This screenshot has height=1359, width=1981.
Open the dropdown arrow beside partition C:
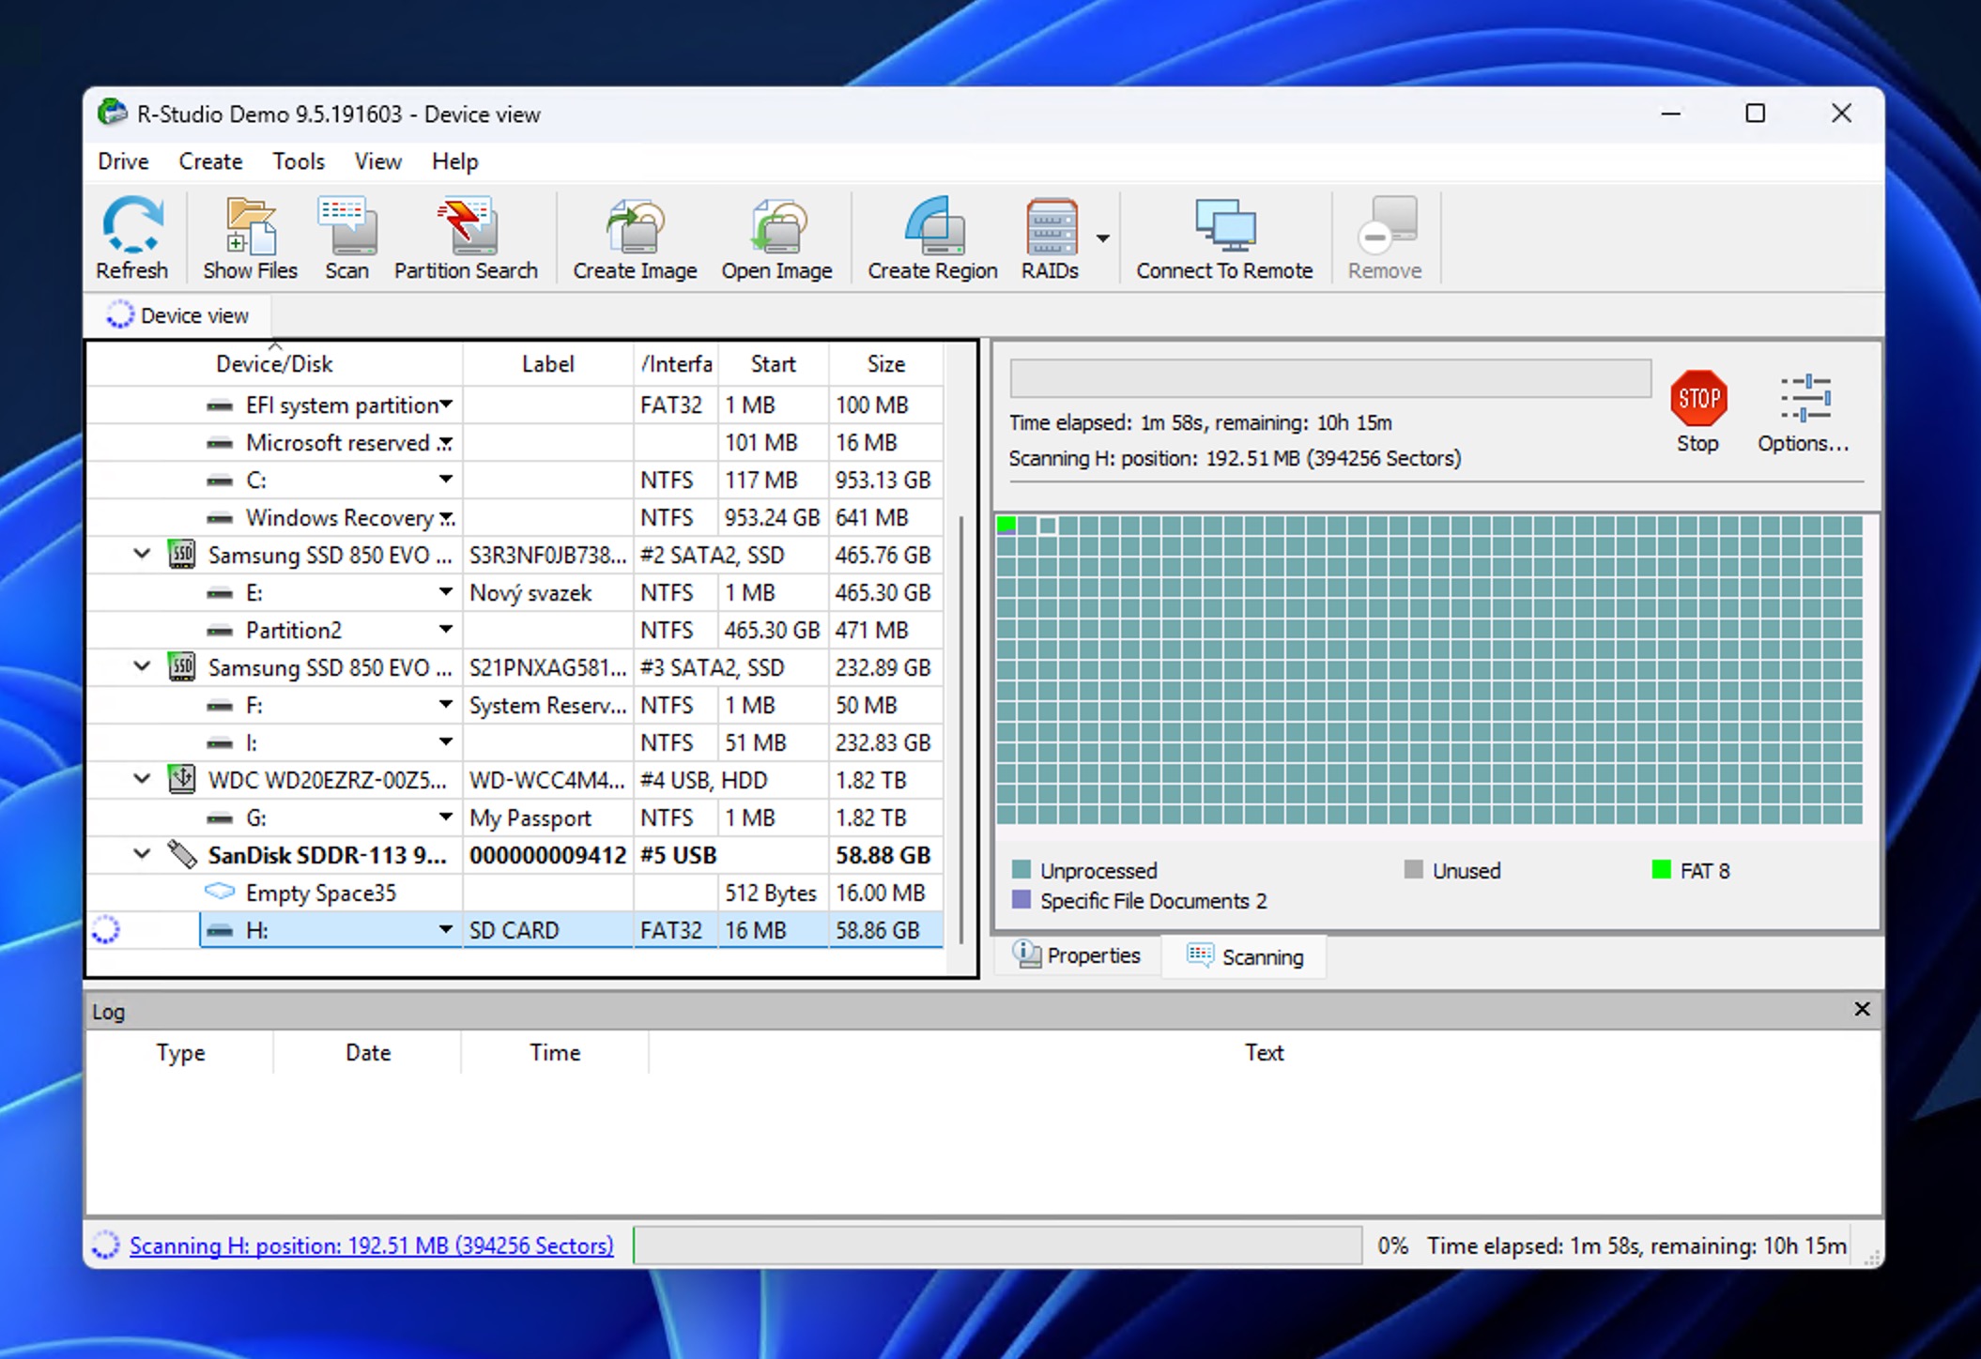click(x=445, y=480)
